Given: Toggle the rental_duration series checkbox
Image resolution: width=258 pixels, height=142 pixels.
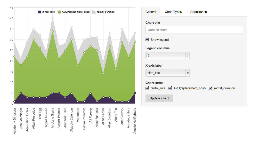Looking at the screenshot, I should (x=211, y=88).
